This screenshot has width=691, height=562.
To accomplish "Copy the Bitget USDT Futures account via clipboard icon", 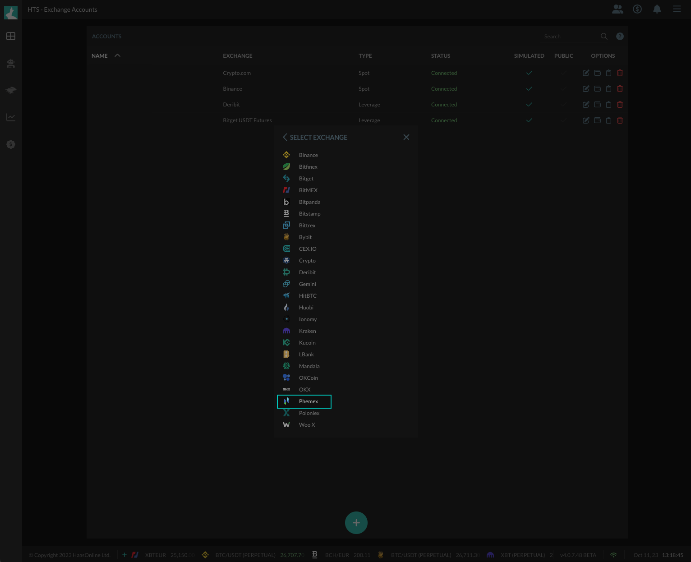I will coord(608,120).
